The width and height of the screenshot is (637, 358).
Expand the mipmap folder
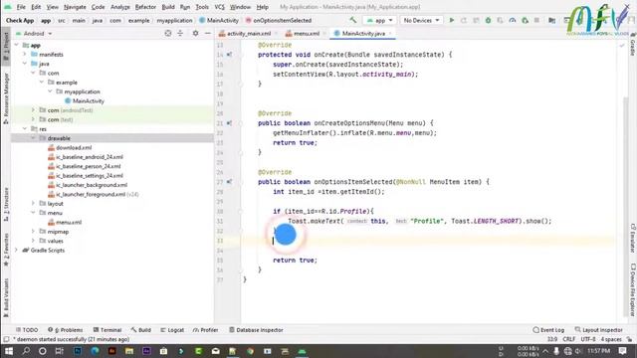[x=33, y=232]
